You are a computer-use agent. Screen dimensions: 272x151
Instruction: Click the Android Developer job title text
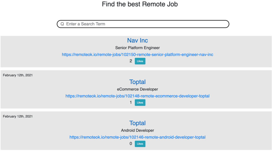click(137, 130)
